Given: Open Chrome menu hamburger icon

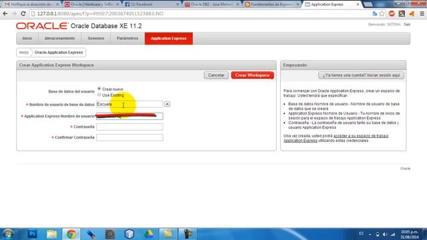Looking at the screenshot, I should coord(422,13).
